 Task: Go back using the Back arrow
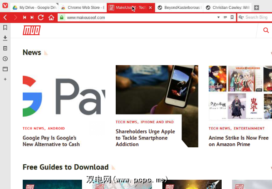tap(5, 17)
